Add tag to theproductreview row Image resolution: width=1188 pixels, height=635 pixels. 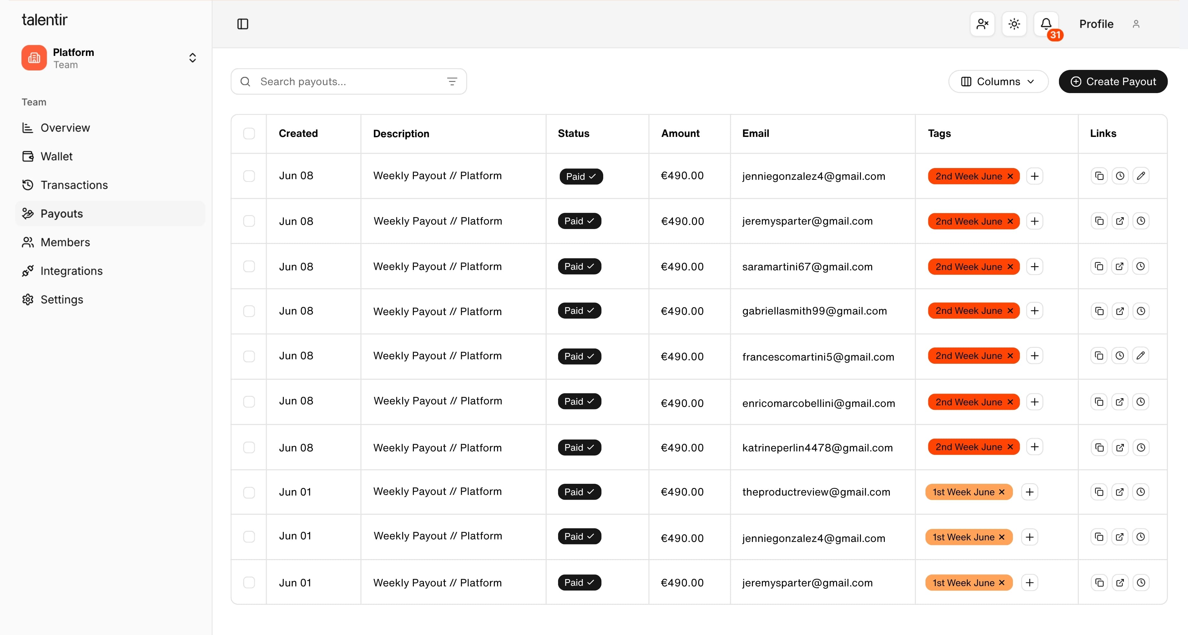pos(1030,492)
